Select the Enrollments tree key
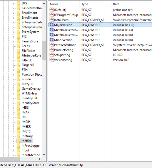152x168 pixels. point(30,18)
